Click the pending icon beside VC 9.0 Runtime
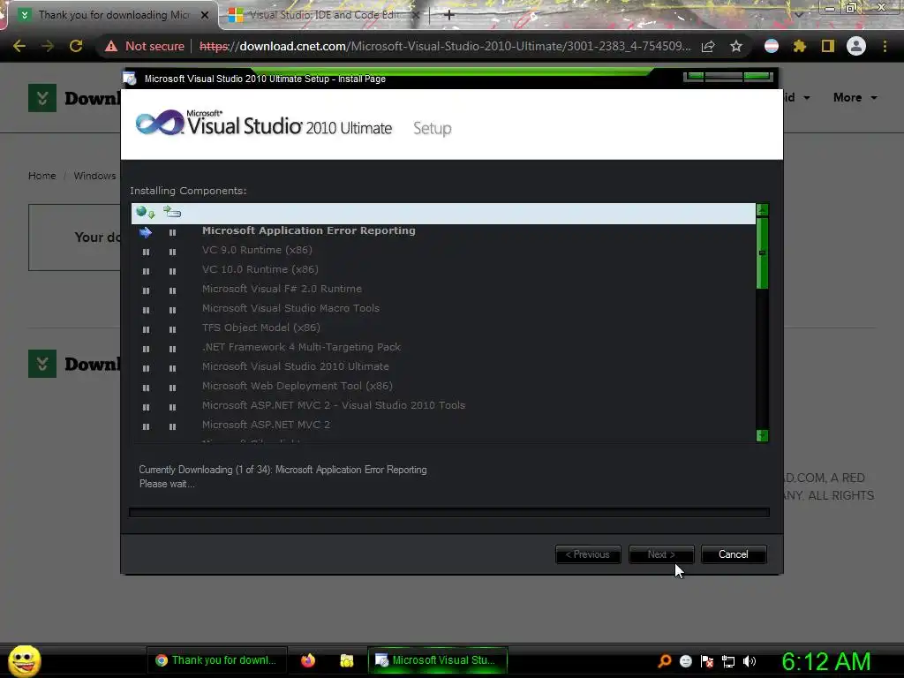This screenshot has height=678, width=904. (x=146, y=252)
